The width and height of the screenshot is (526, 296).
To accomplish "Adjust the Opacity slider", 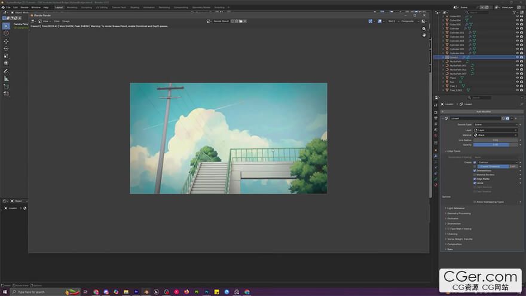I will pyautogui.click(x=496, y=145).
